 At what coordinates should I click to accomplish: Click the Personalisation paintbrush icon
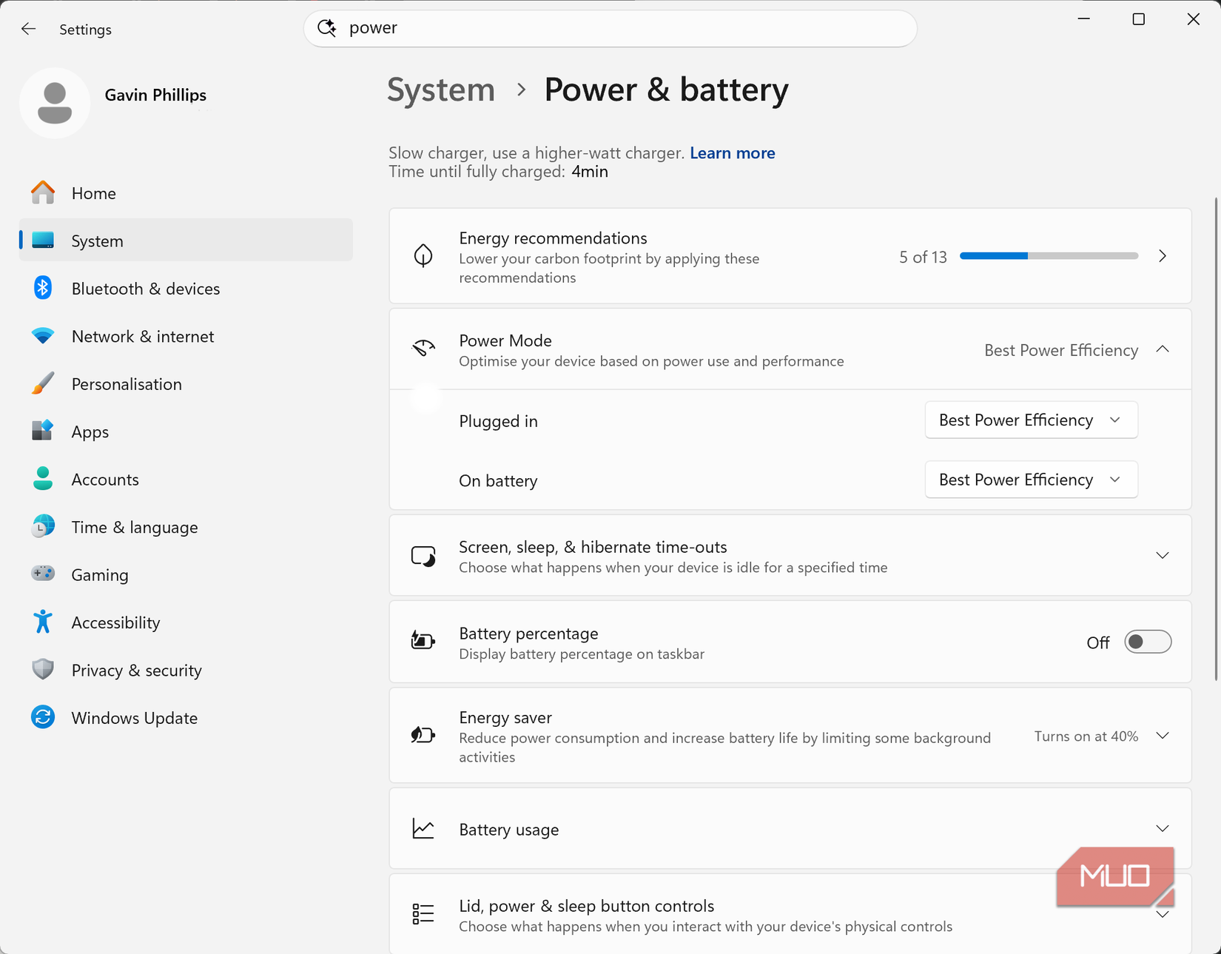pos(43,383)
